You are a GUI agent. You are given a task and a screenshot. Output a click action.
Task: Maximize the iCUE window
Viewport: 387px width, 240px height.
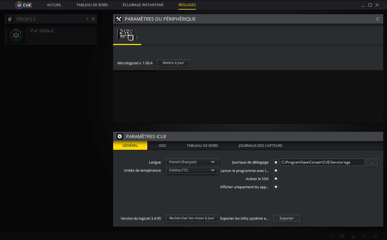pyautogui.click(x=370, y=5)
